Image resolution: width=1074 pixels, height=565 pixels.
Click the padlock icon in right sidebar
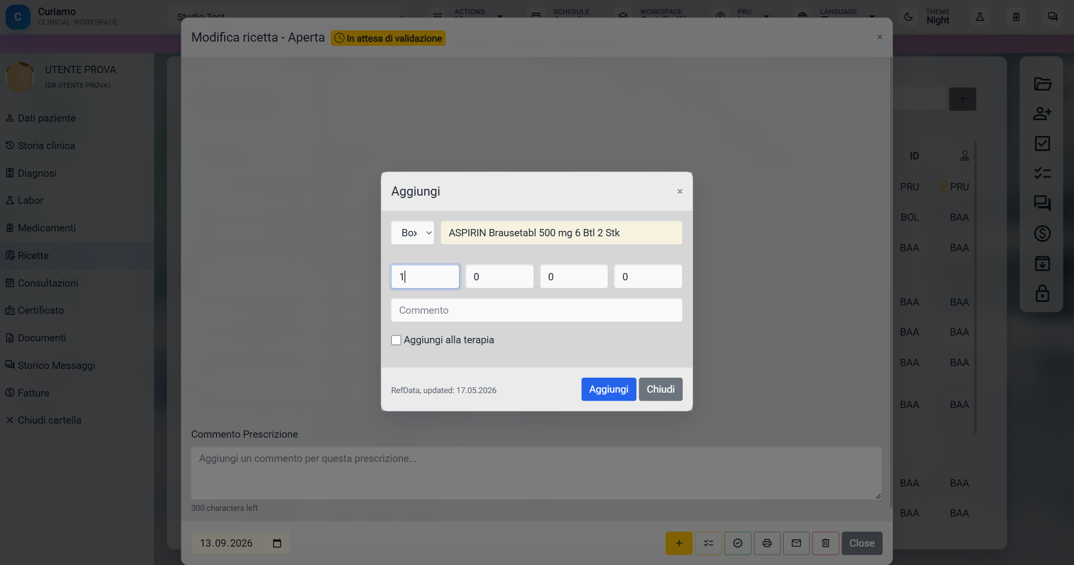pyautogui.click(x=1042, y=293)
